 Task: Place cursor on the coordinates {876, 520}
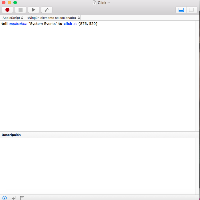click(88, 24)
